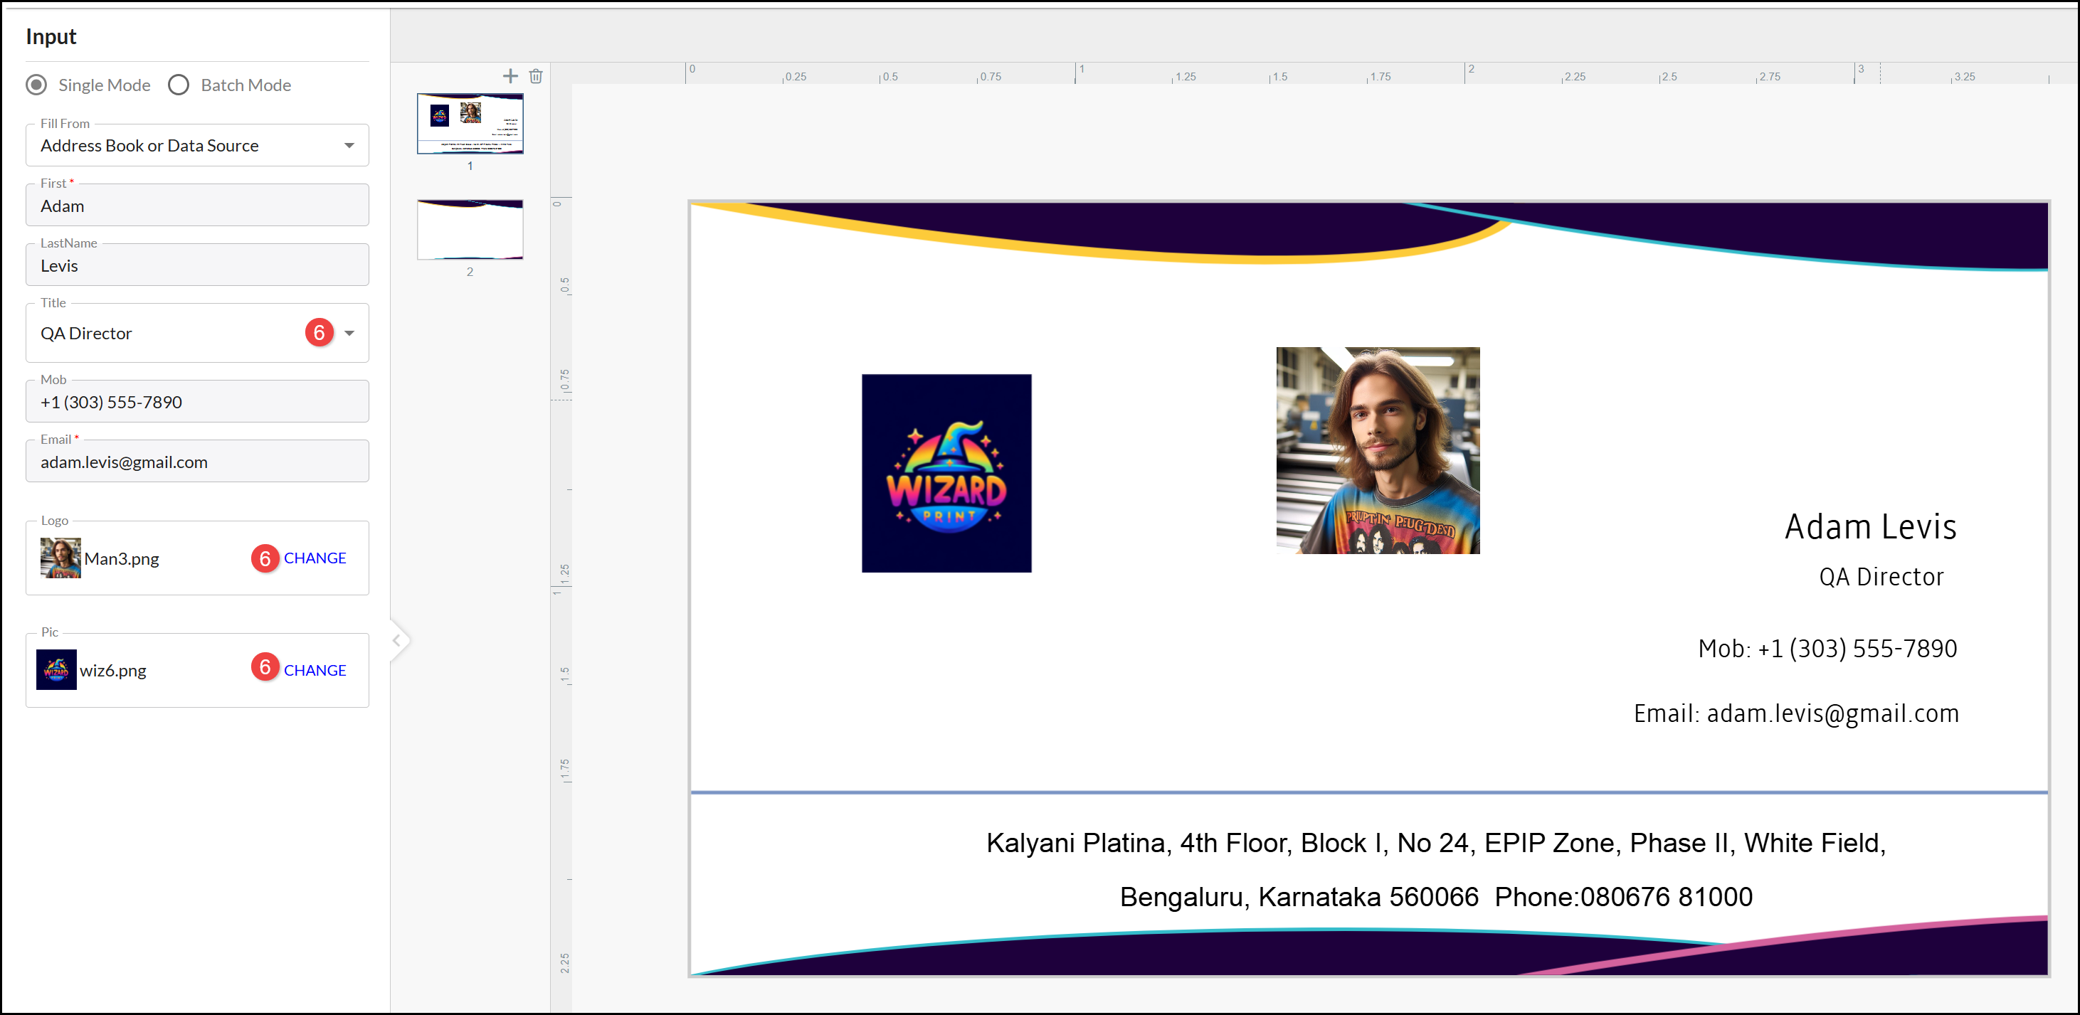Click the man's photo on card
The width and height of the screenshot is (2080, 1015).
click(1377, 450)
